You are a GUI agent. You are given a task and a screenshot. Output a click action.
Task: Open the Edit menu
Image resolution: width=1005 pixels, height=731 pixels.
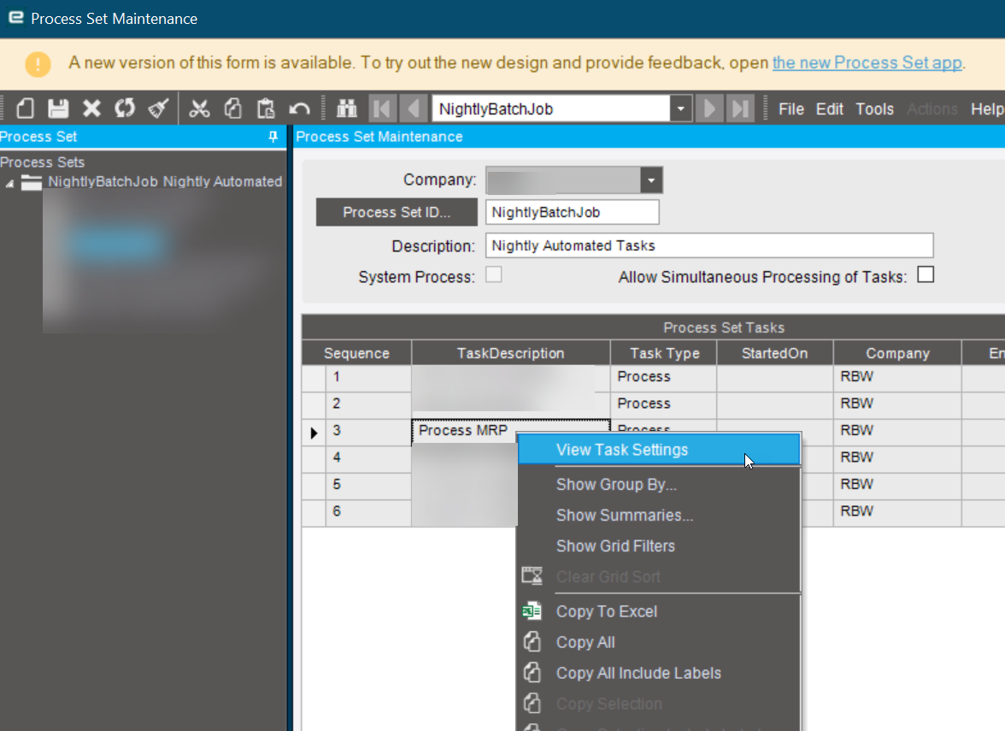point(829,109)
